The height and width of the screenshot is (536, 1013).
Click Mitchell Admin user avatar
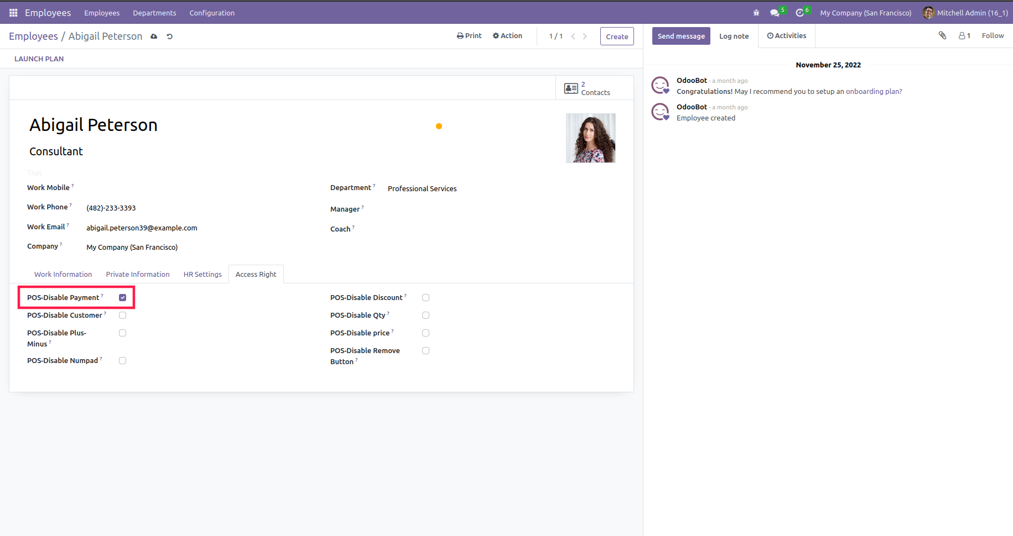click(x=928, y=13)
